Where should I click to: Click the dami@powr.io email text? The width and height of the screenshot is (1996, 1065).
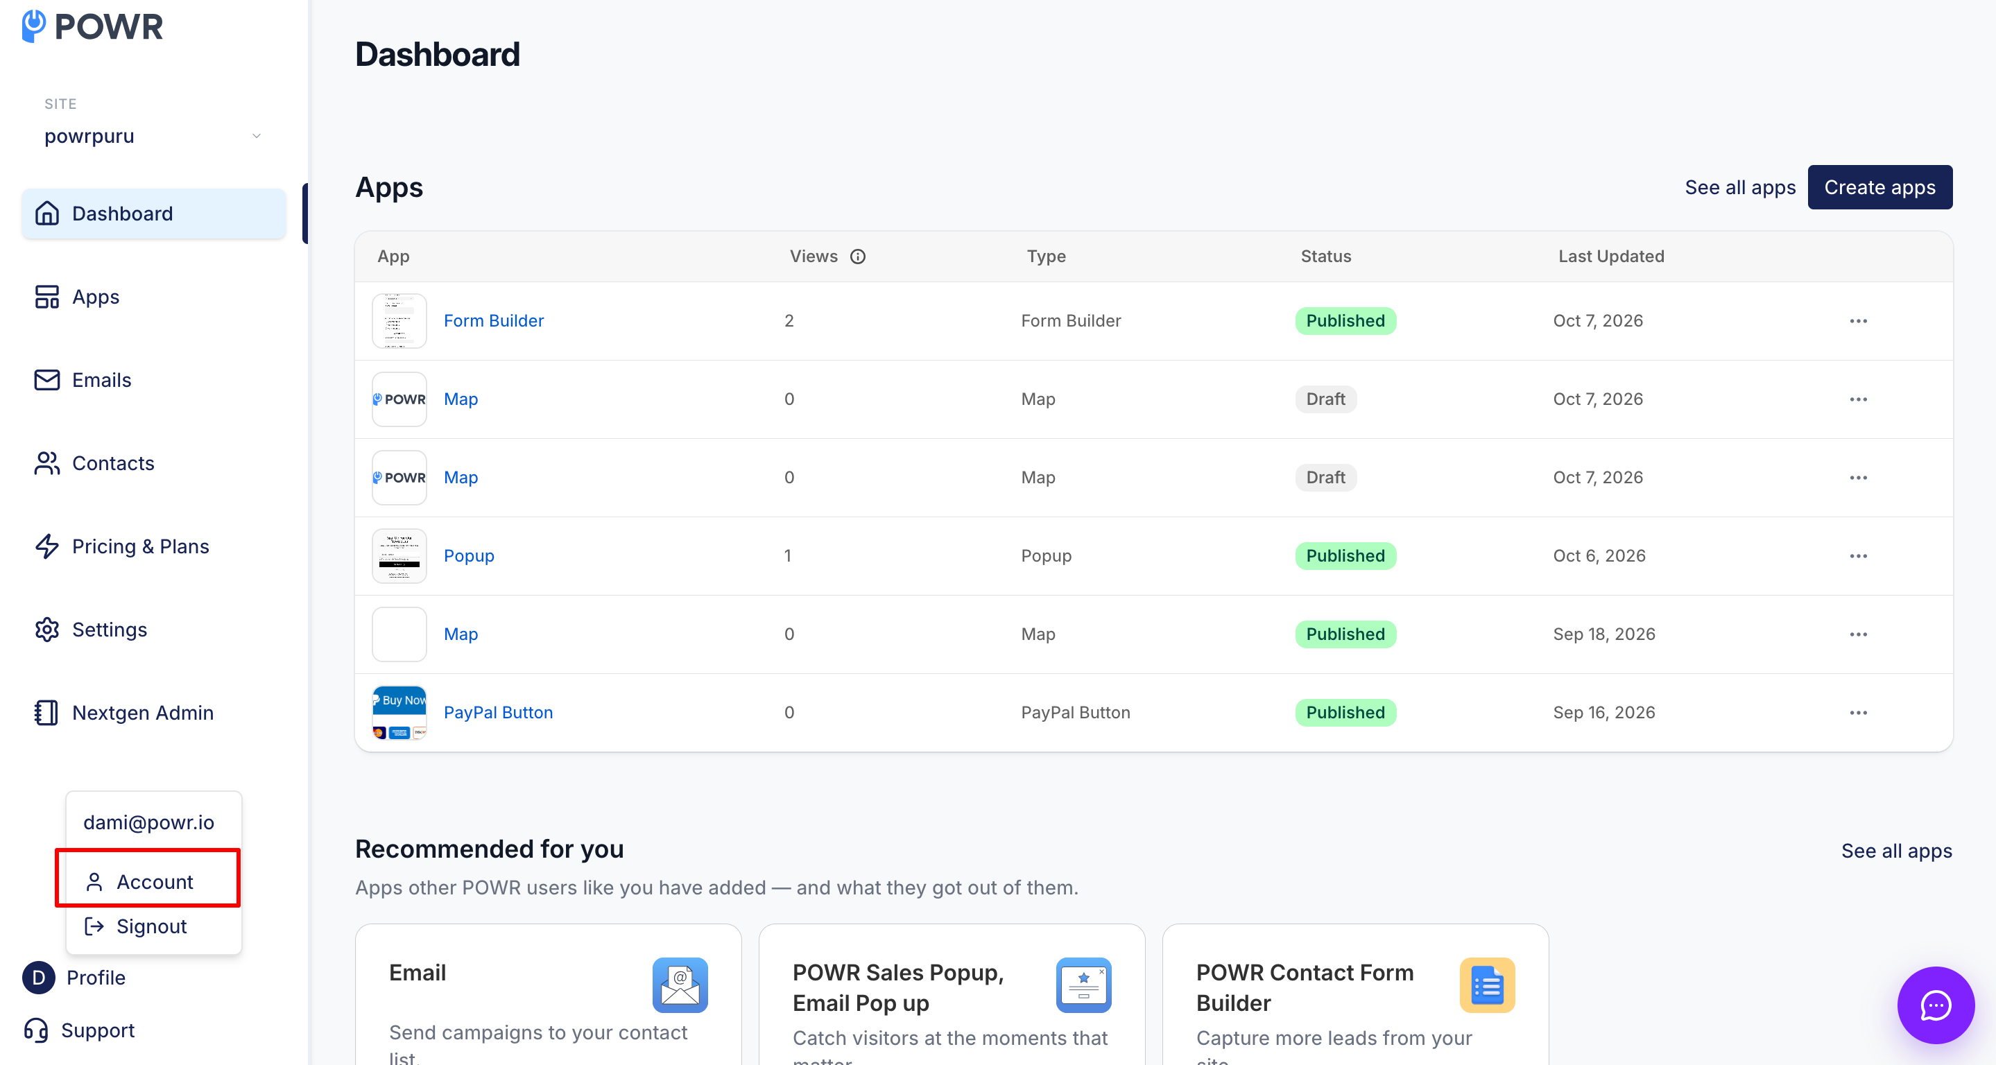point(149,822)
